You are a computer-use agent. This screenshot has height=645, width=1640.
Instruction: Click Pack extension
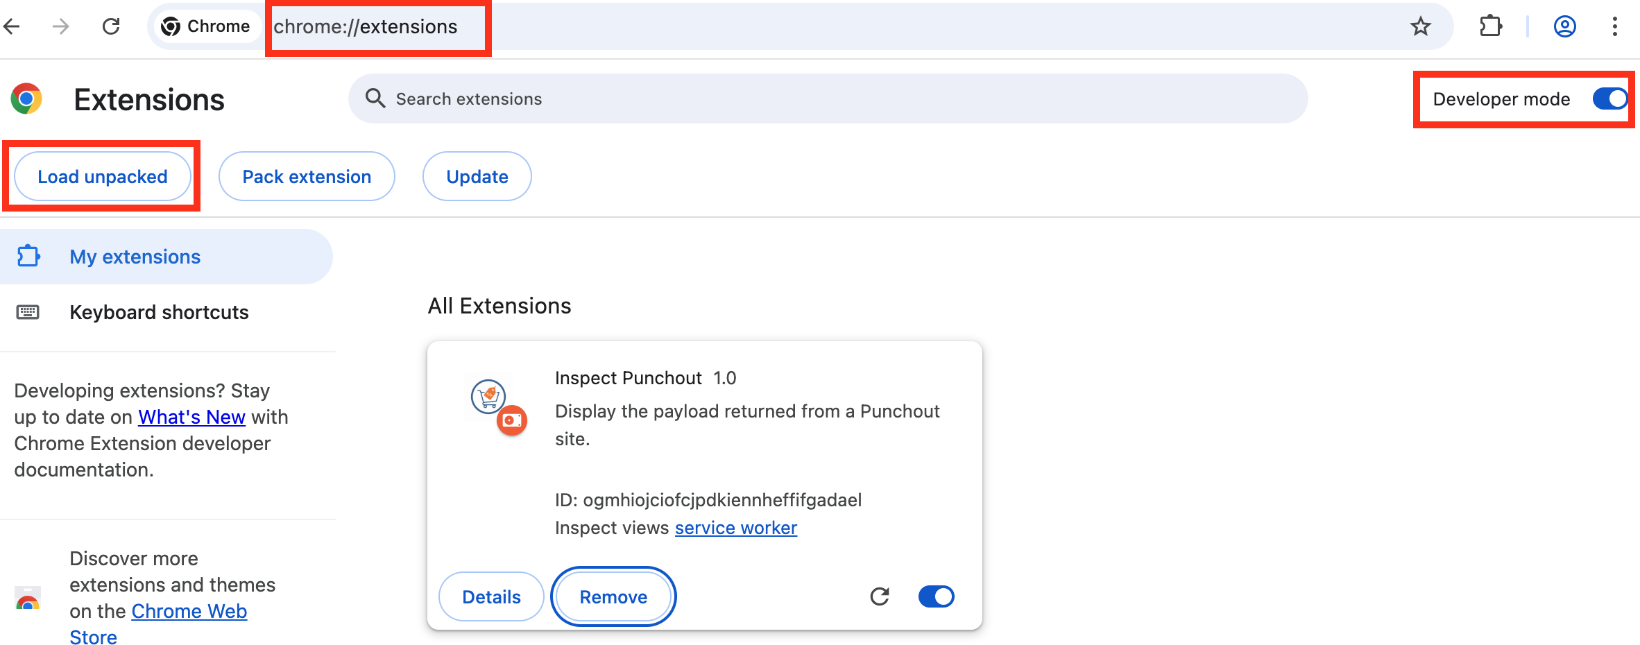pos(307,176)
